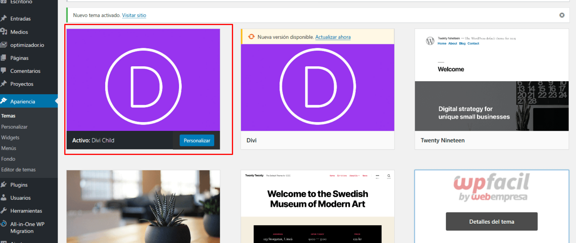Screen dimensions: 576x243
Task: Click the Proyectos pin icon
Action: pyautogui.click(x=4, y=83)
